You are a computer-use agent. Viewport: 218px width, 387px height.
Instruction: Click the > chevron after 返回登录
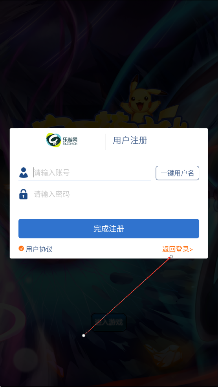(x=191, y=249)
